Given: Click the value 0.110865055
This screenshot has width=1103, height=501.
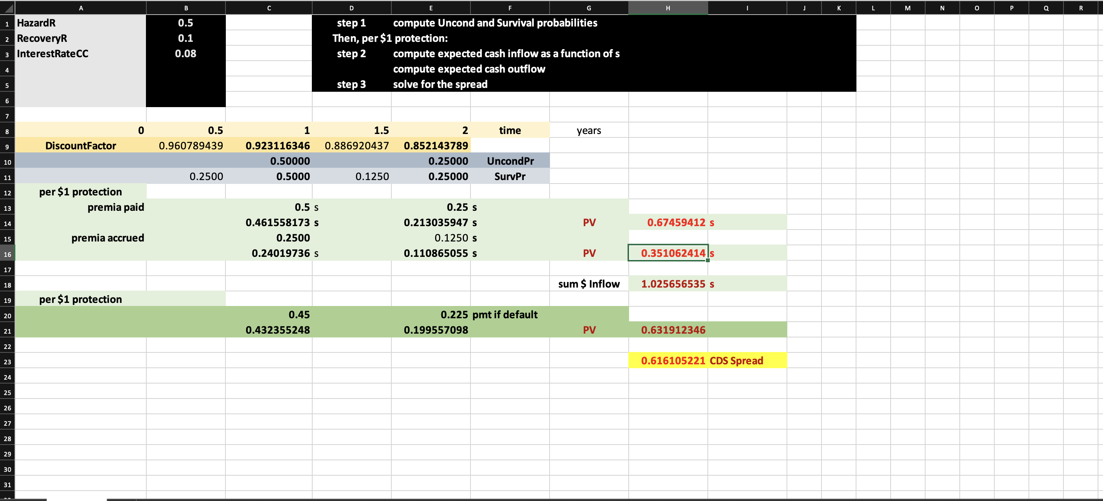Looking at the screenshot, I should (x=430, y=253).
